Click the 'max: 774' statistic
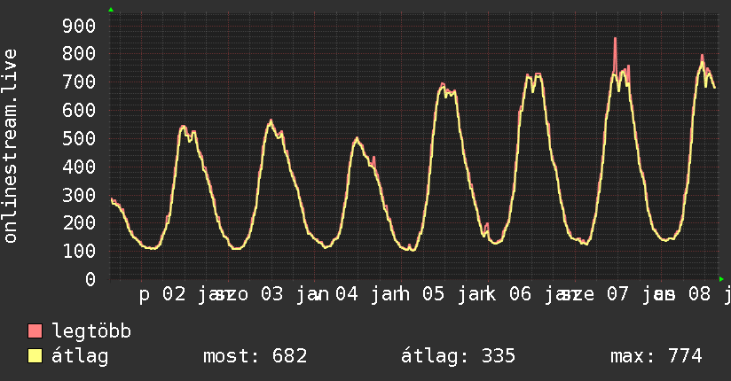Viewport: 731px width, 381px height. coord(656,356)
